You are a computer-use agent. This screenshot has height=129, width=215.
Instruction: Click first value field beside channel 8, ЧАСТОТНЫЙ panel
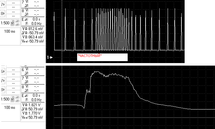click(13, 12)
